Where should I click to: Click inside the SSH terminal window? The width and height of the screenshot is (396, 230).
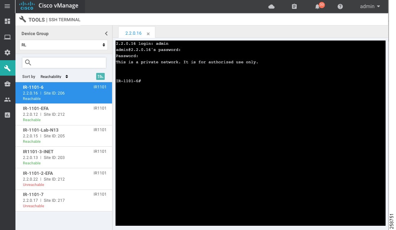click(250, 133)
